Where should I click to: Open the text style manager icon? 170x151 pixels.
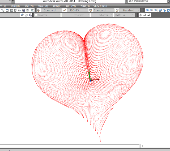pos(39,10)
